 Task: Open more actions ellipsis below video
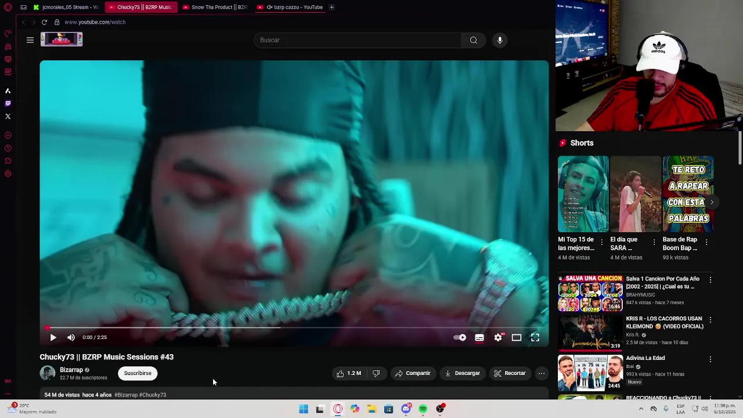pos(541,373)
